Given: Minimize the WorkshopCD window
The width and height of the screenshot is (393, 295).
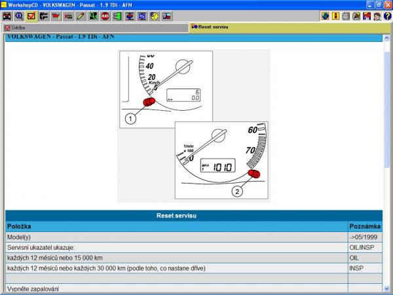Looking at the screenshot, I should (370, 5).
